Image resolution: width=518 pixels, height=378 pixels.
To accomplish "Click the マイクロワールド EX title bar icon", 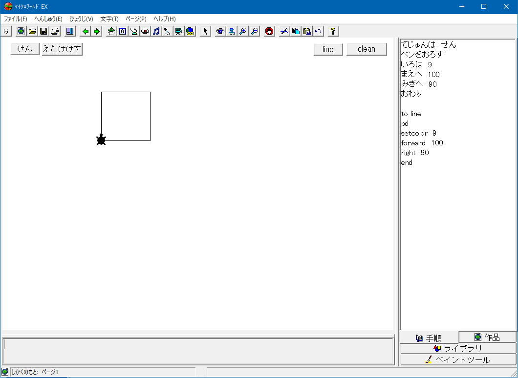I will 8,7.
